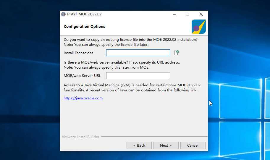Go to previous step with Back

tap(139, 146)
